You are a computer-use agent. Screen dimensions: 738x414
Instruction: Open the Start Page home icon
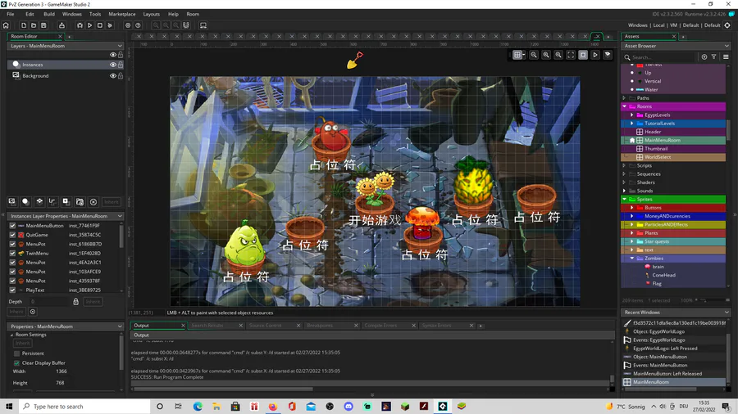[x=6, y=25]
